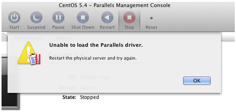Click the "Shut Down" text label in toolbar
This screenshot has height=112, width=236.
tap(83, 27)
